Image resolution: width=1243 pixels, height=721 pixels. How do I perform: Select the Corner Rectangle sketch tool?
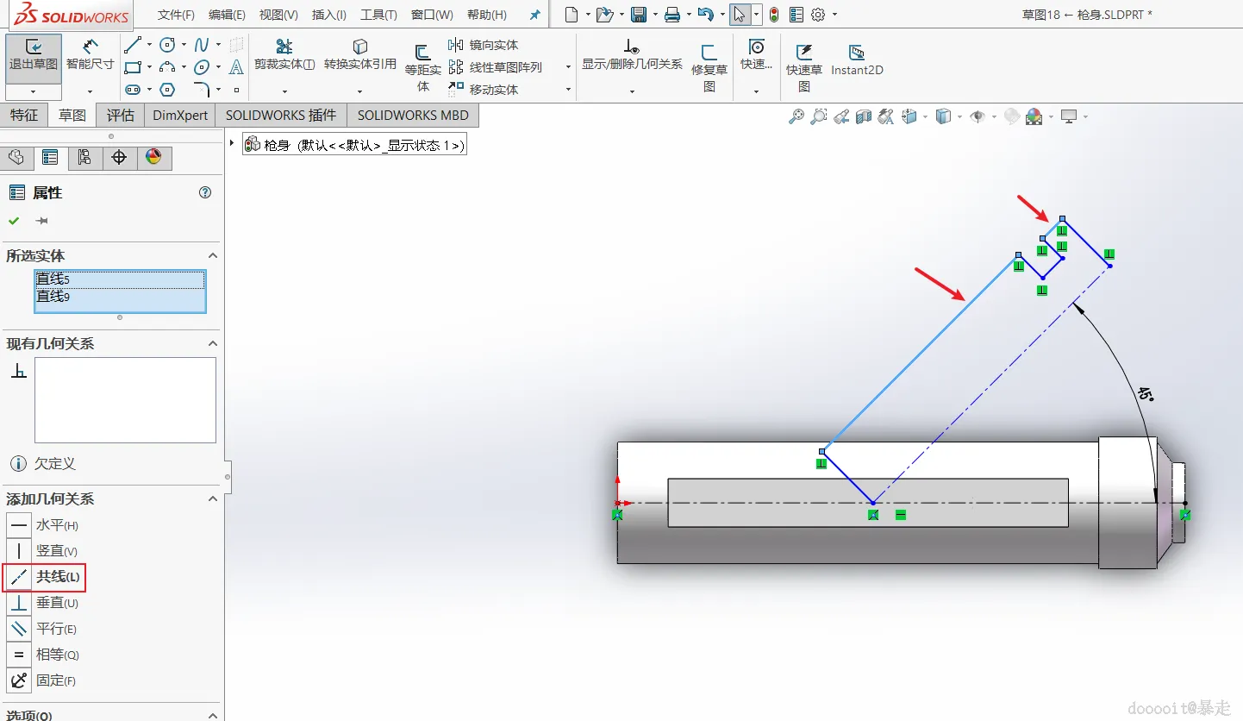point(132,67)
